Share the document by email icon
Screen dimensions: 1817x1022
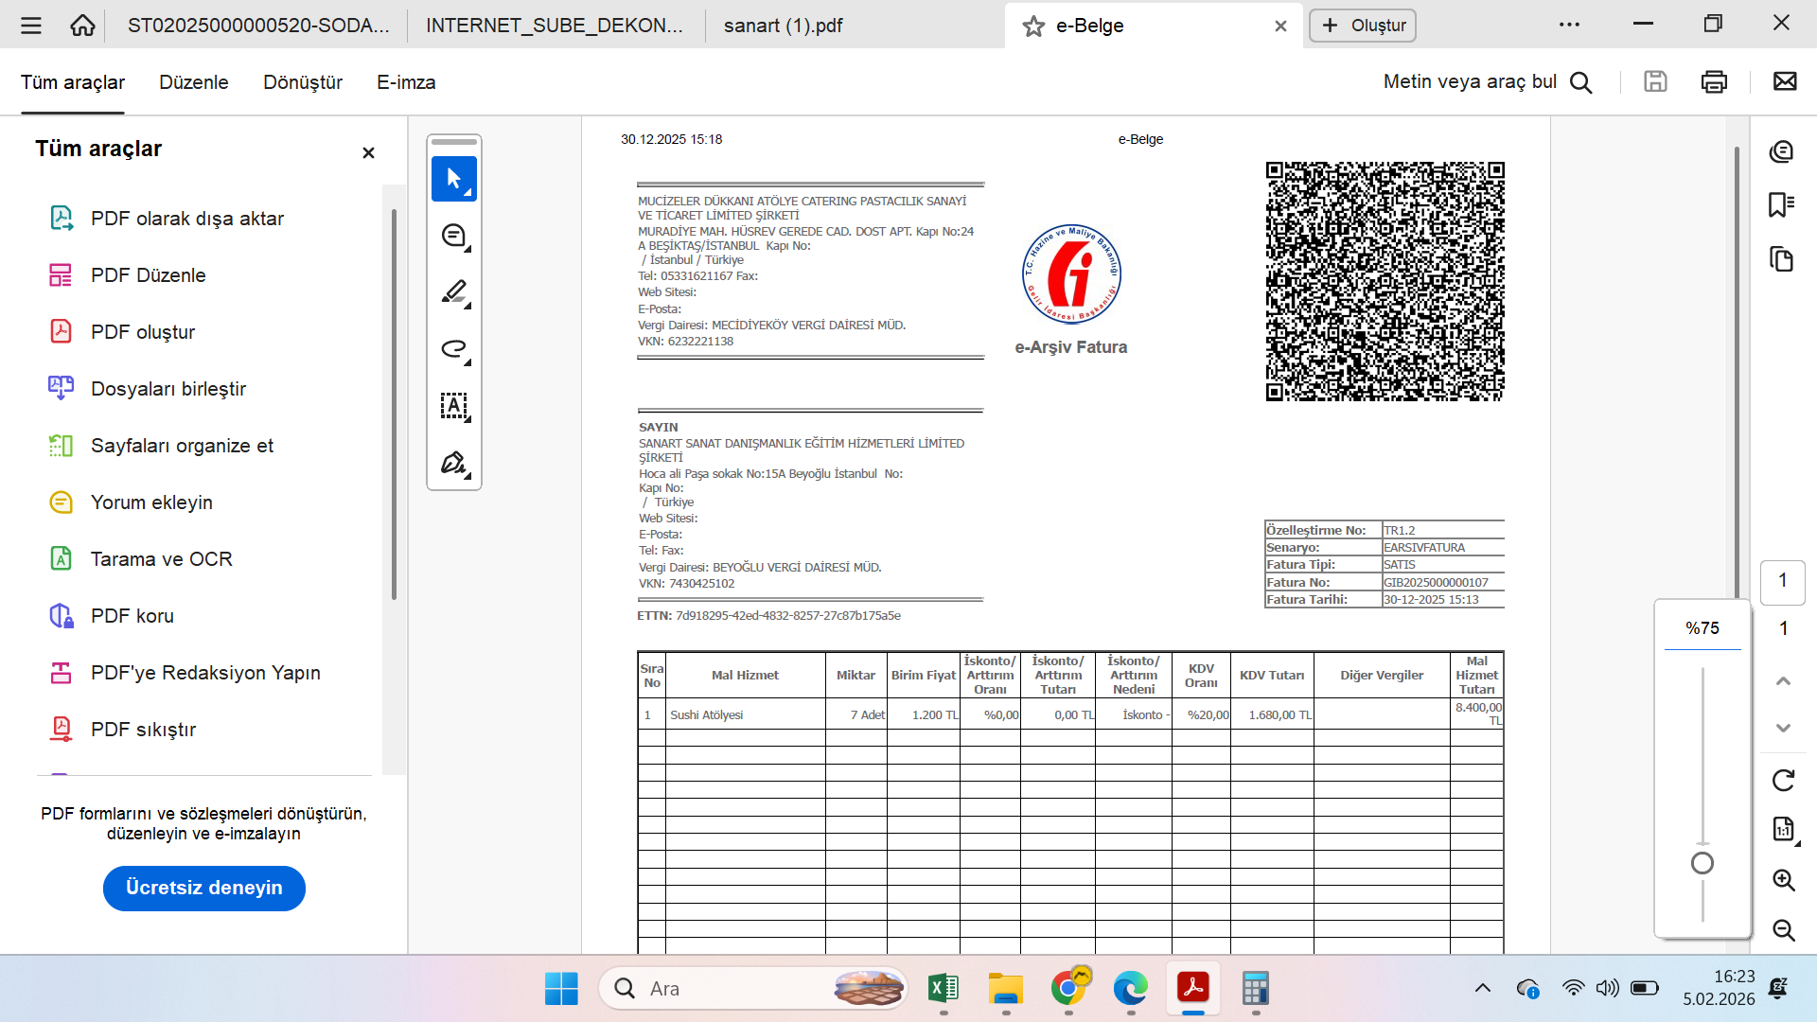click(x=1785, y=81)
